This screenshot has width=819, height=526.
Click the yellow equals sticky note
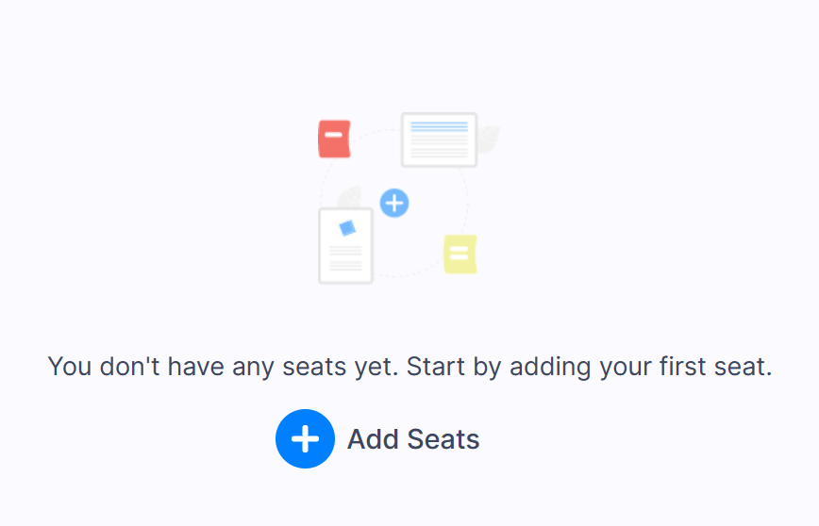point(460,255)
